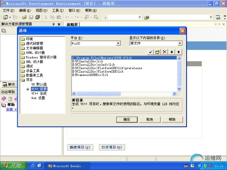Screen dimensions: 227x170
Task: Click the question mark icon in Dynamic Help
Action: (x=10, y=99)
